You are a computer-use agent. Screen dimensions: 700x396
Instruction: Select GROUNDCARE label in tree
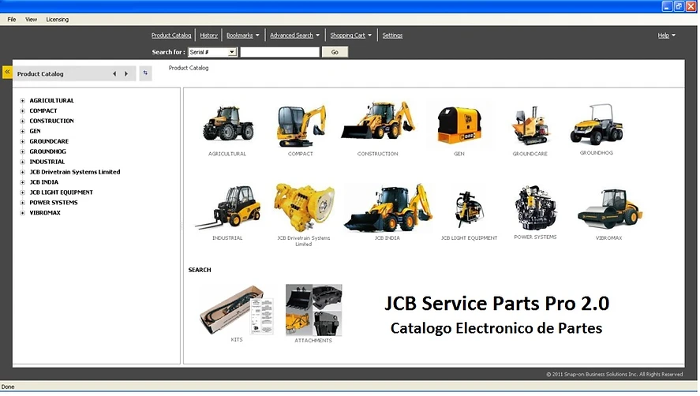(x=49, y=141)
